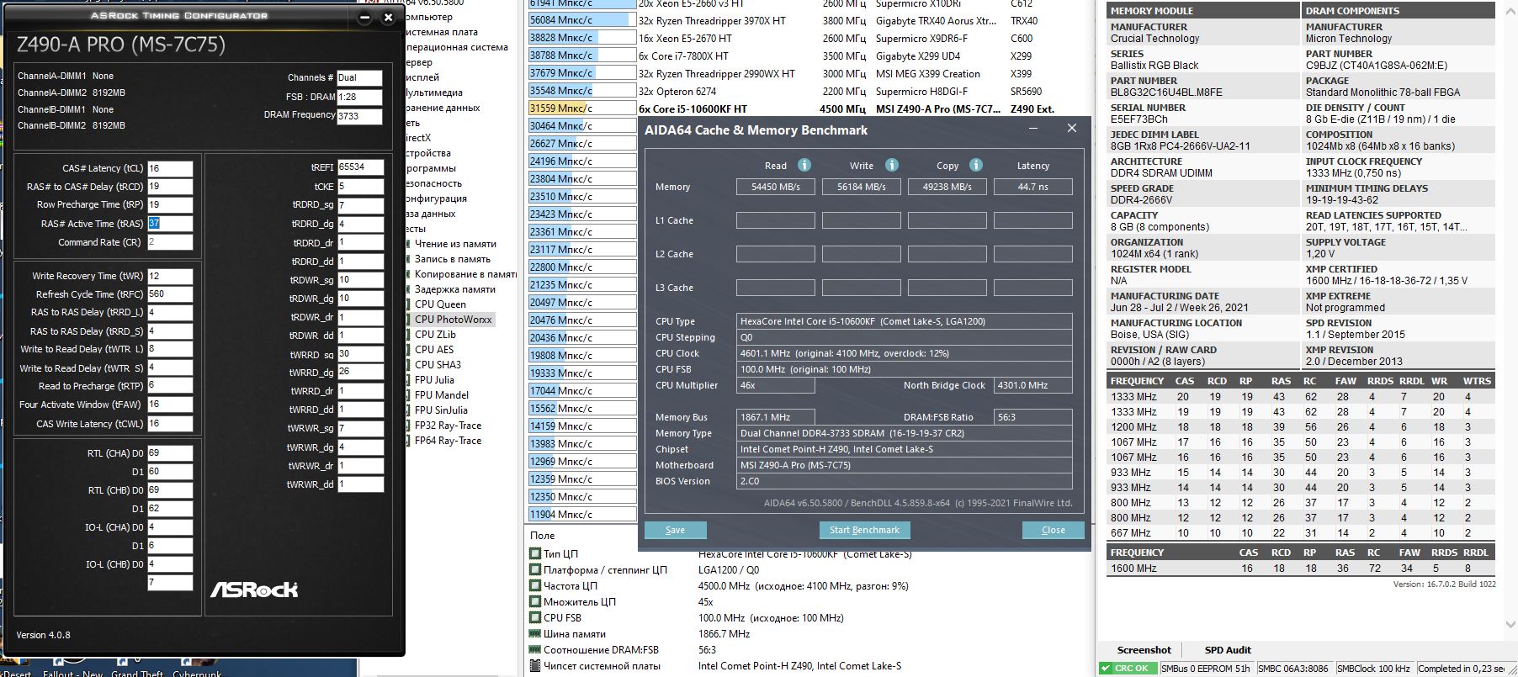Click the info icon next to Write

[892, 165]
